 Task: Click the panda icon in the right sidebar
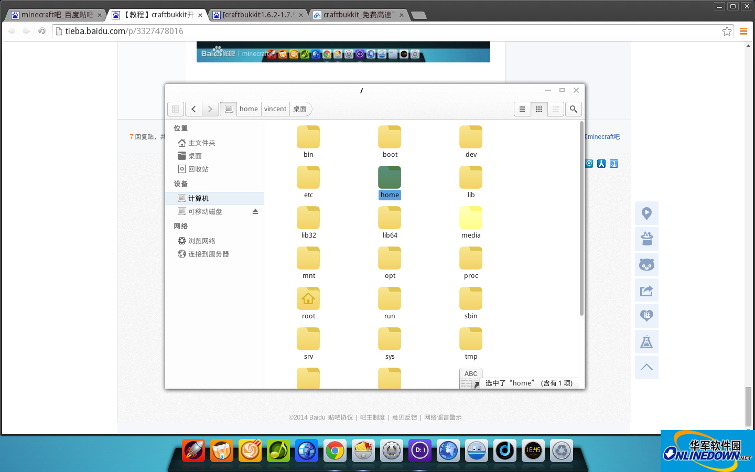pos(646,265)
